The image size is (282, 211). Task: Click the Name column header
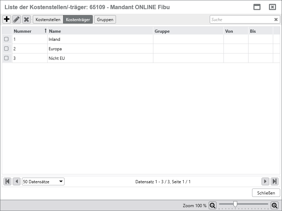coord(100,31)
